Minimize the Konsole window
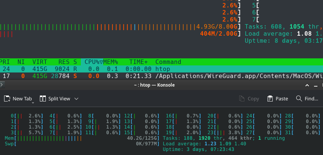323x155 pixels. click(316, 85)
